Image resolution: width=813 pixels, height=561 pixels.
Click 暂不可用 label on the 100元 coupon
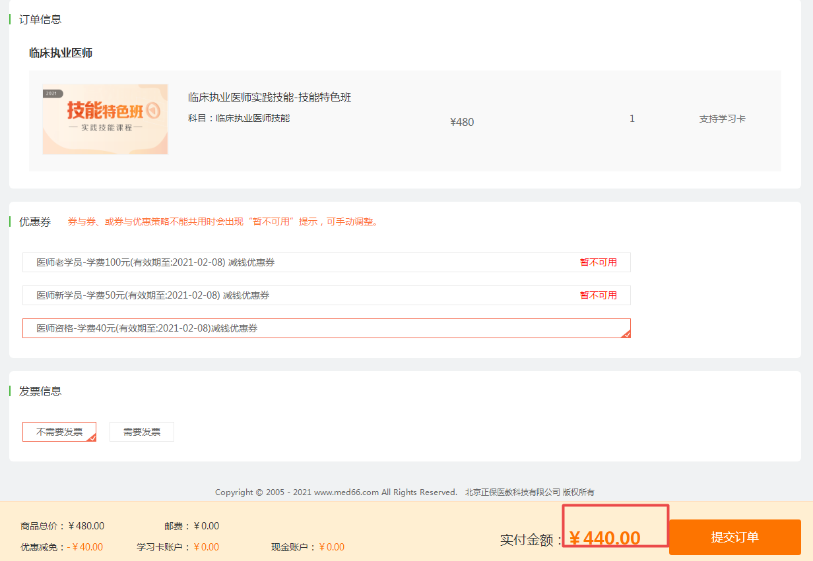[x=598, y=262]
